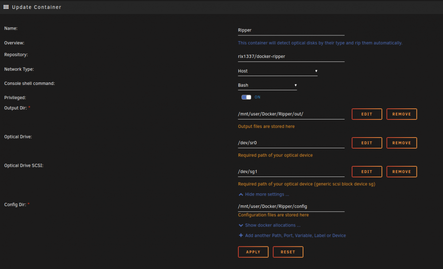Click the 'Optical Drive SCSI:' label
The width and height of the screenshot is (443, 269).
pyautogui.click(x=24, y=165)
